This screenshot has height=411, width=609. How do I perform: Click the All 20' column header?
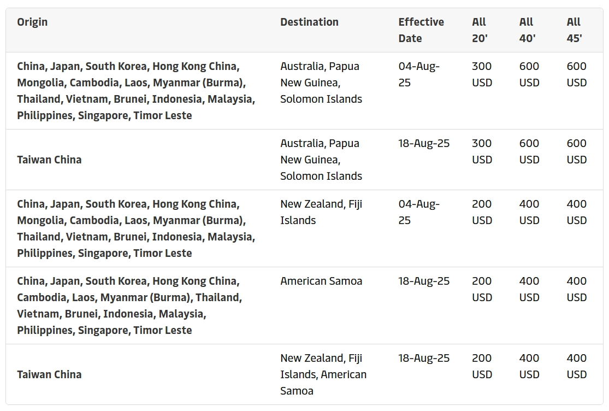coord(479,30)
